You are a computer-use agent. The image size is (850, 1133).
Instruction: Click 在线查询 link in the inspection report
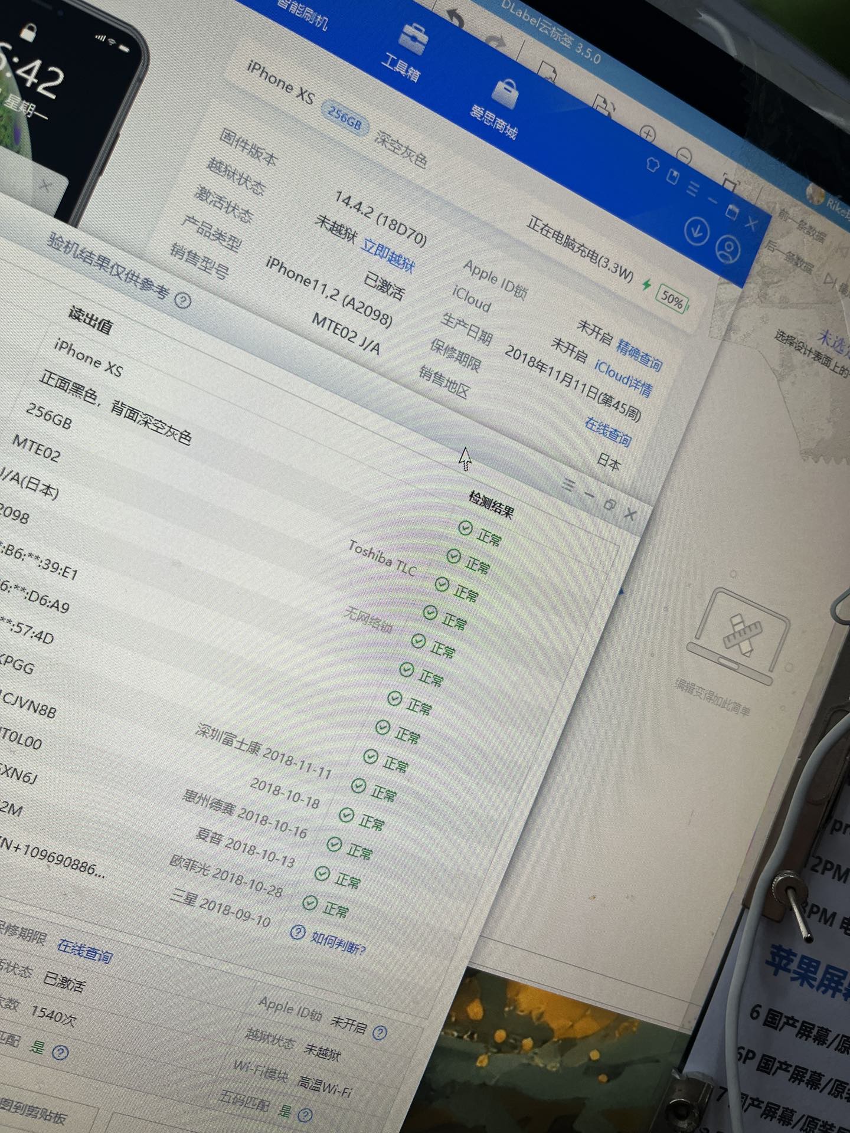[84, 951]
